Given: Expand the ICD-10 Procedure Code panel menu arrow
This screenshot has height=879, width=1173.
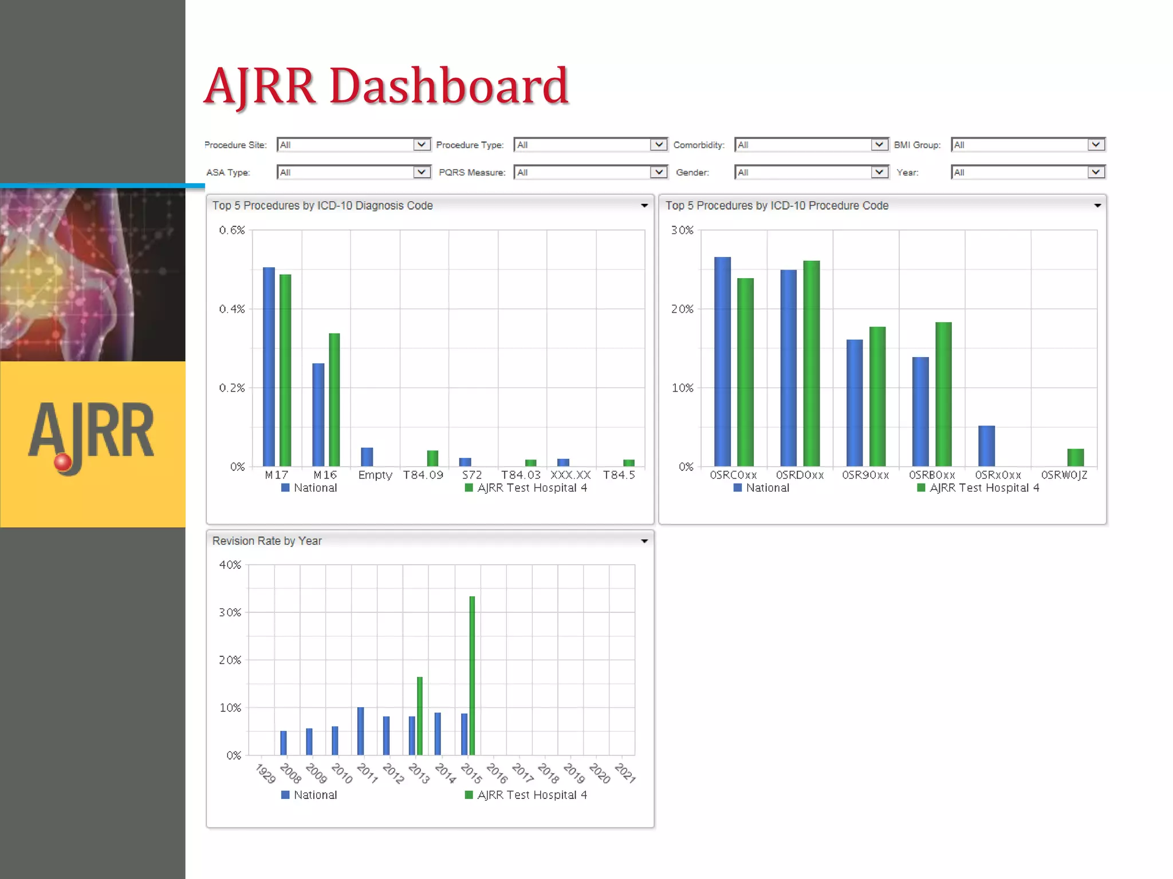Looking at the screenshot, I should 1097,205.
